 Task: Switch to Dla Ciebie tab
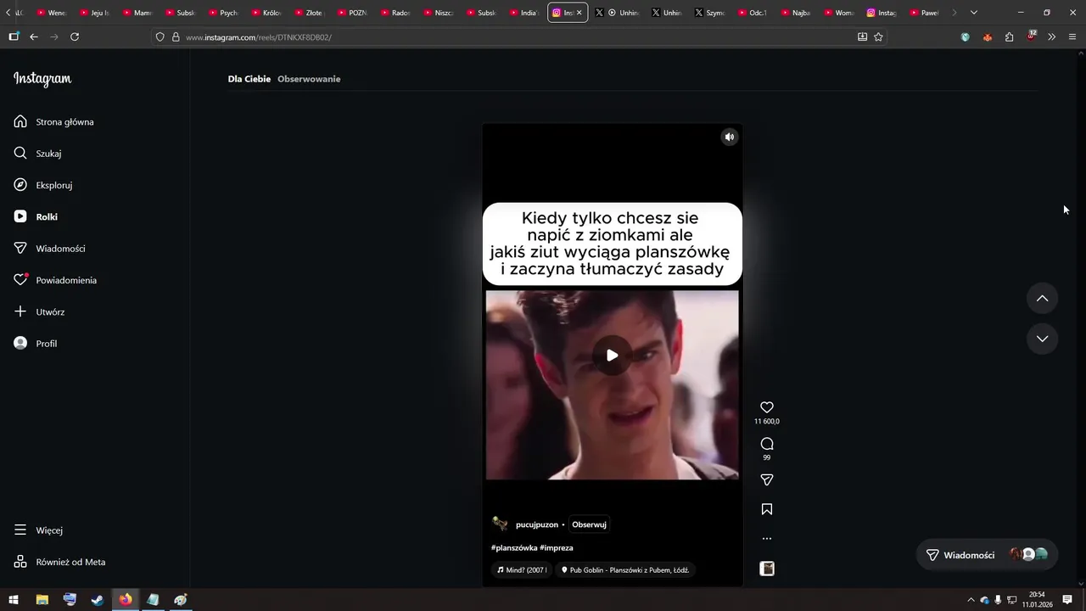click(249, 79)
